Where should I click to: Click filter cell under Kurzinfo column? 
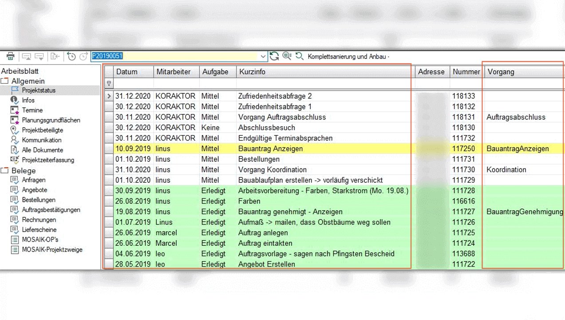324,83
